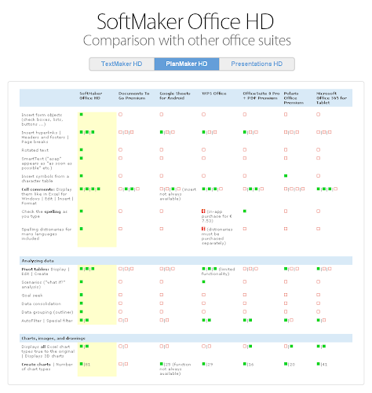Click the Analyzing data section heading
The height and width of the screenshot is (393, 372).
38,261
